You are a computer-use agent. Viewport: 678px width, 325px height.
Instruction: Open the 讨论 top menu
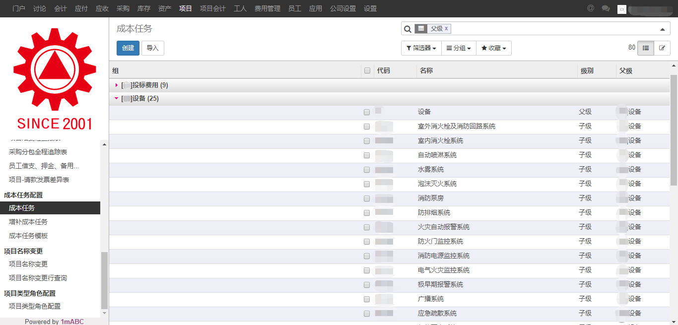40,8
